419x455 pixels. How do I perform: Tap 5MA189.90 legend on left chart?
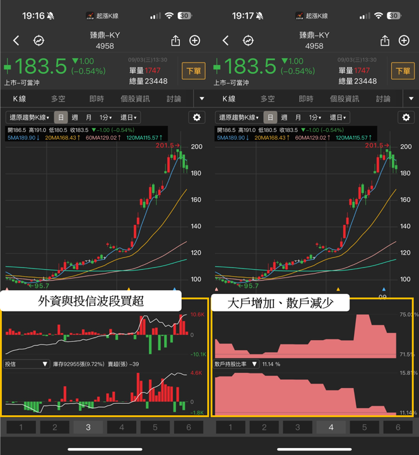point(23,138)
